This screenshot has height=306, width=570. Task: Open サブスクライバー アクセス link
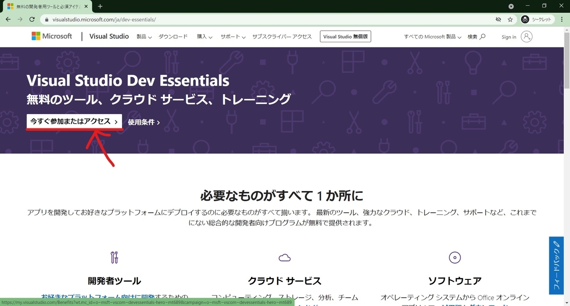click(282, 37)
